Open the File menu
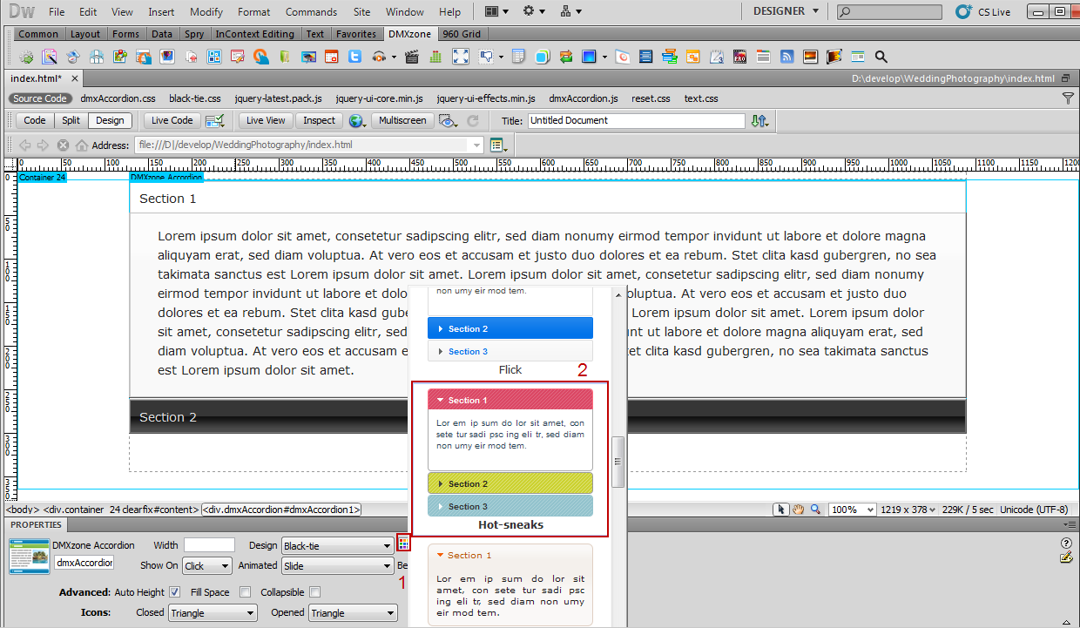This screenshot has width=1080, height=628. point(57,12)
